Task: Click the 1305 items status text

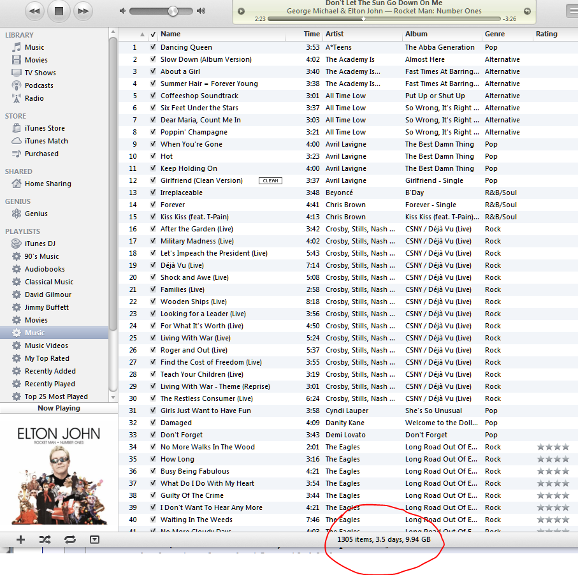Action: (384, 539)
